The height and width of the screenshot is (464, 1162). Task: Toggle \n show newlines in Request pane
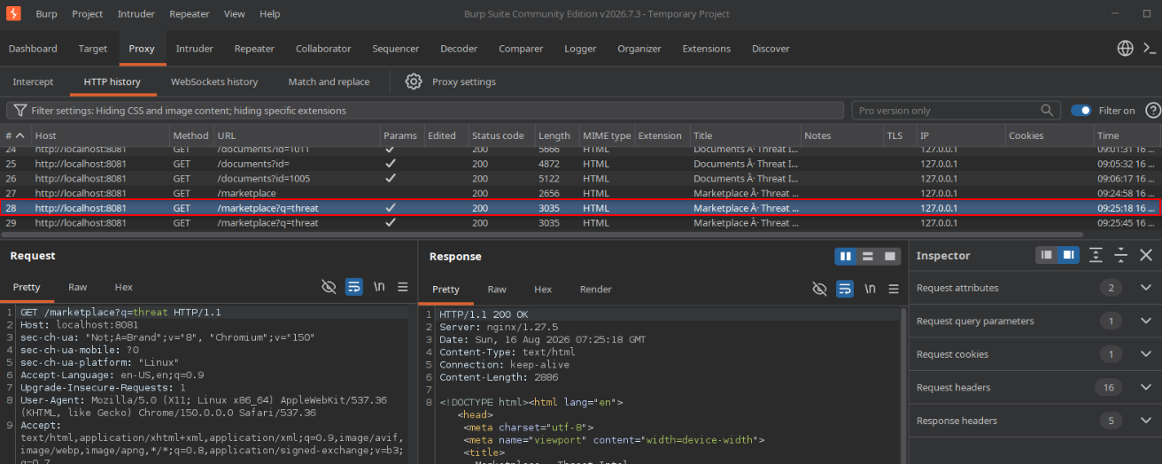379,287
